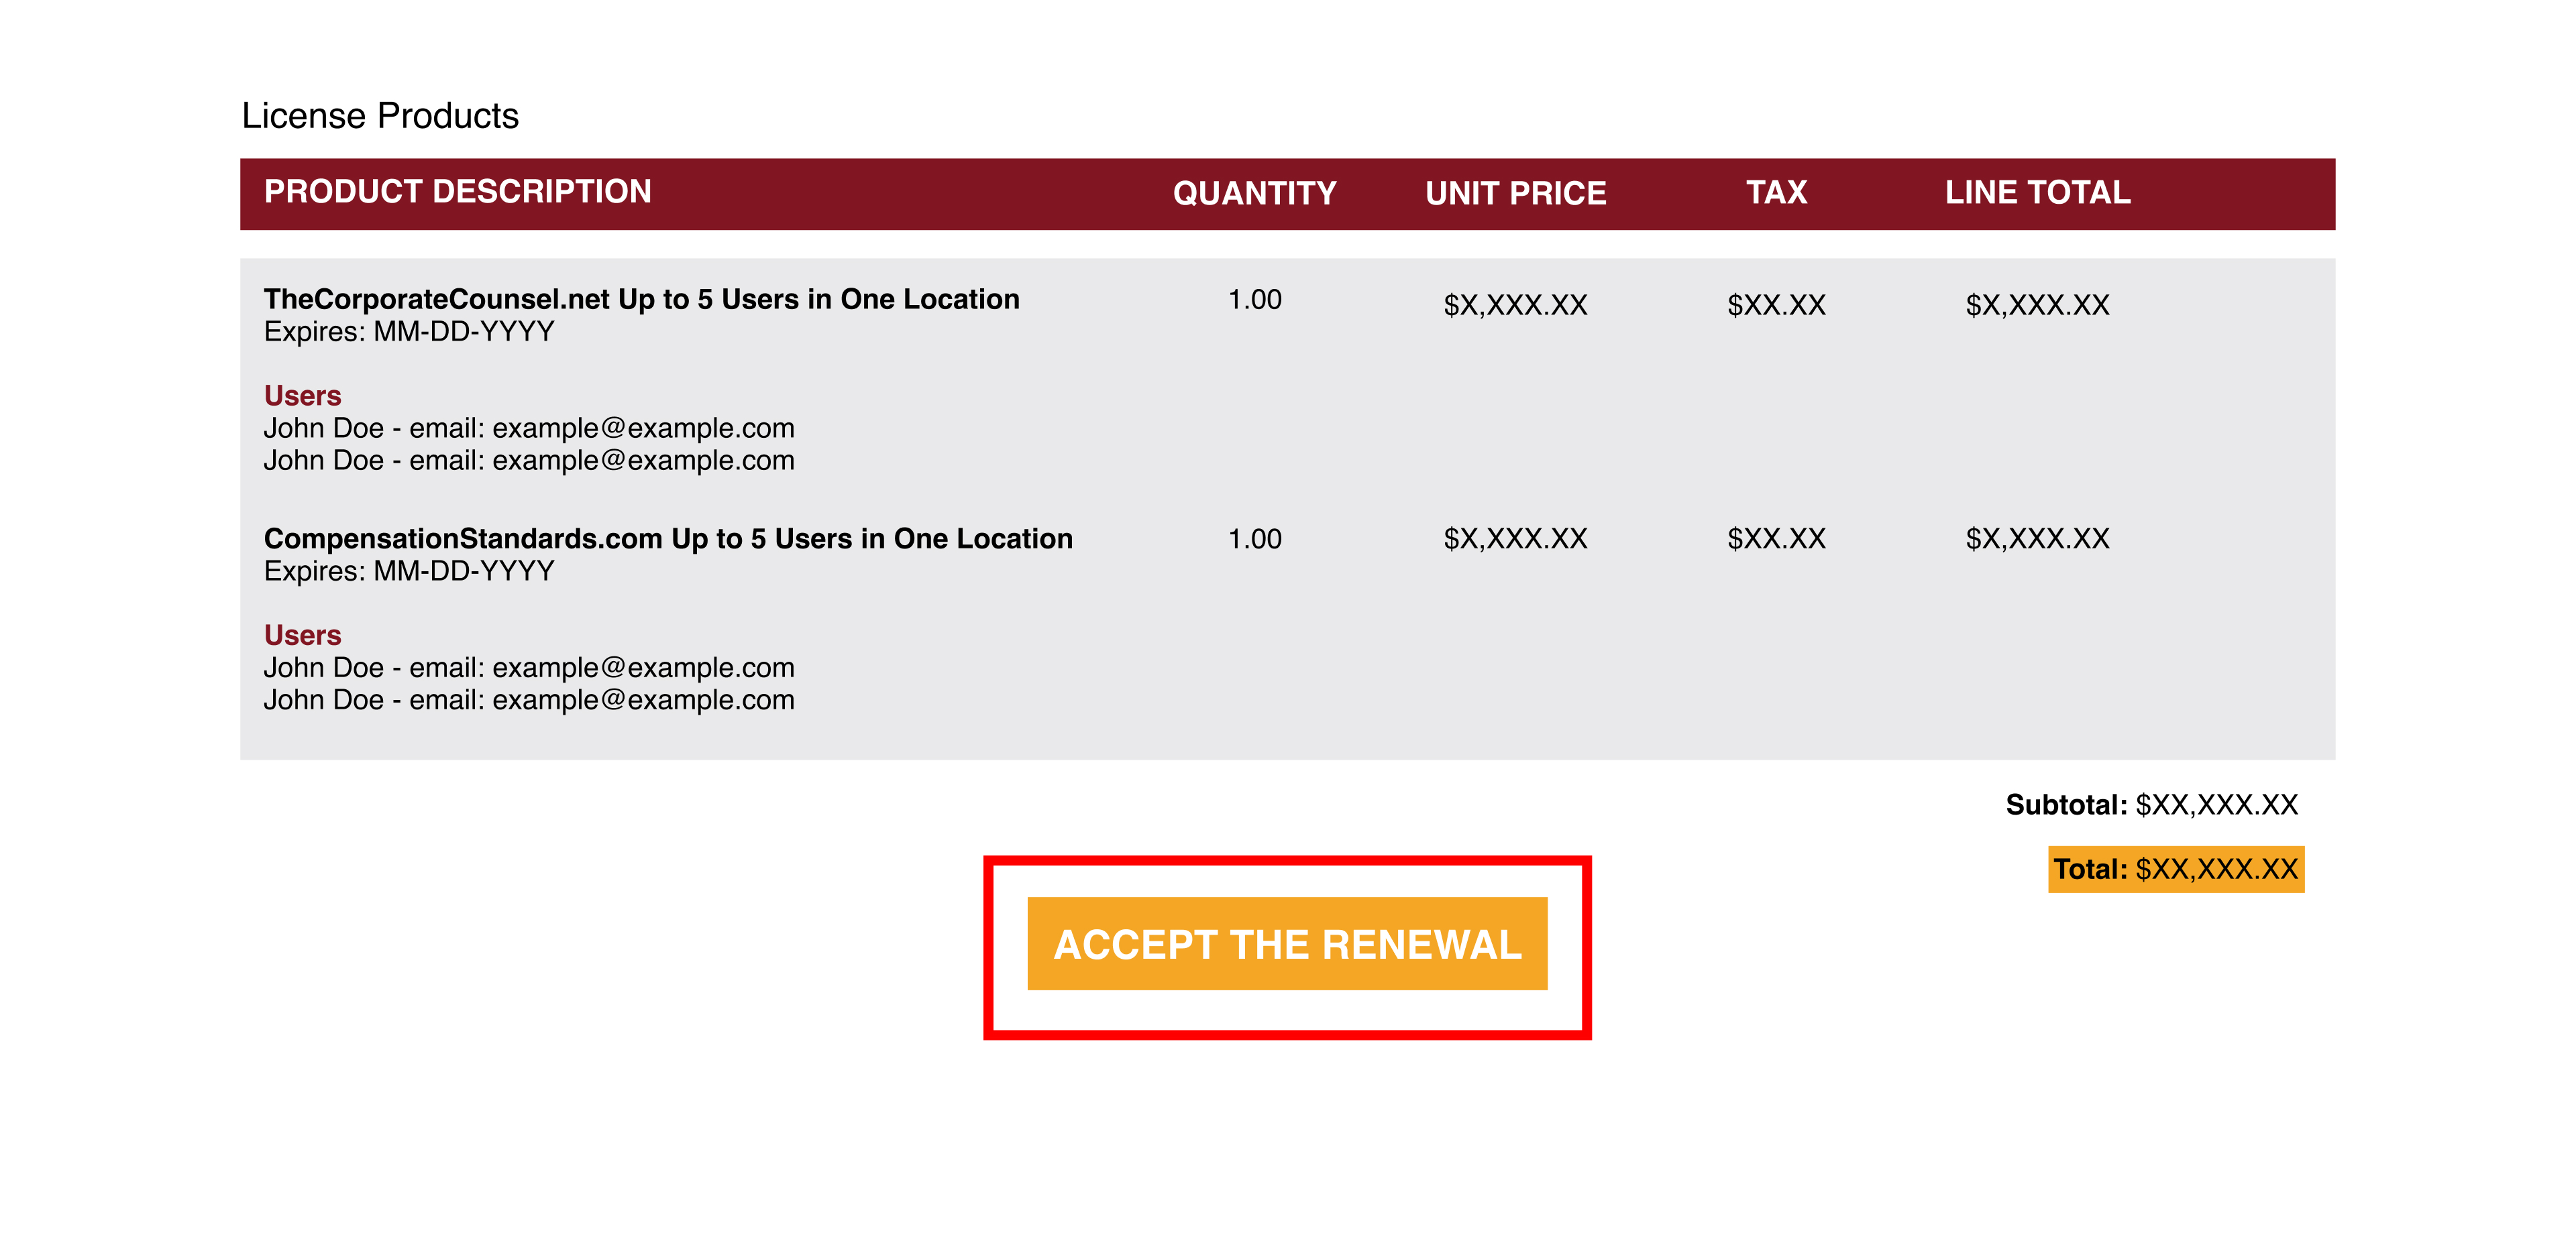Viewport: 2576px width, 1235px height.
Task: Click second John Doe email under TheCorporateCounsel.net
Action: [x=529, y=461]
